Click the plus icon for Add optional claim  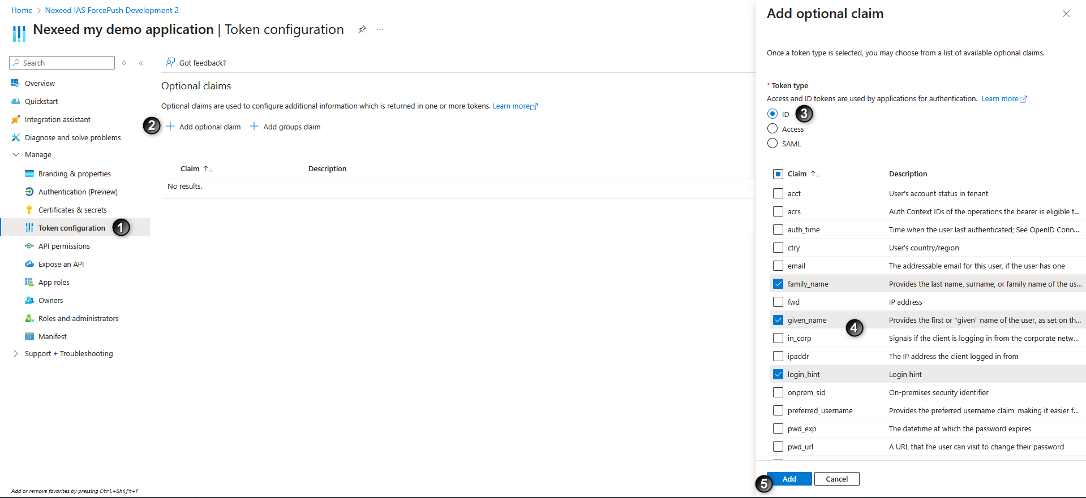[170, 126]
